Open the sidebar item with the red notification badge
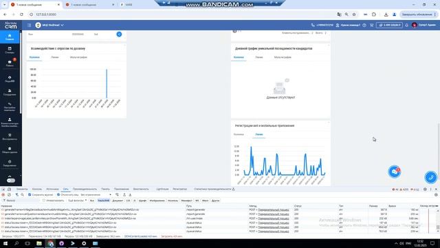 [x=10, y=63]
